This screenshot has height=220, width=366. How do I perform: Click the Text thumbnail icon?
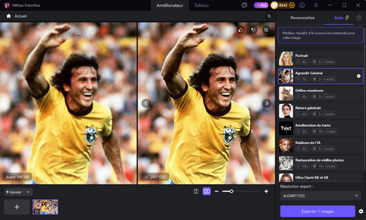click(x=286, y=128)
